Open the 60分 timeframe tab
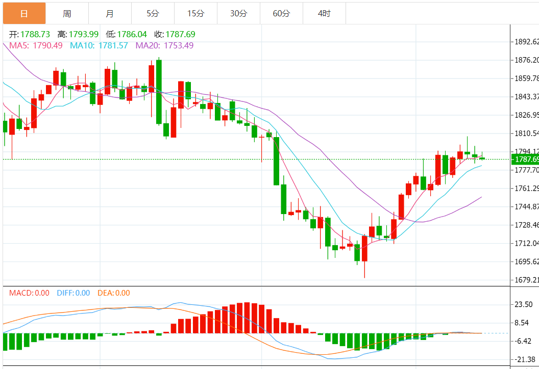The image size is (539, 369). (282, 13)
